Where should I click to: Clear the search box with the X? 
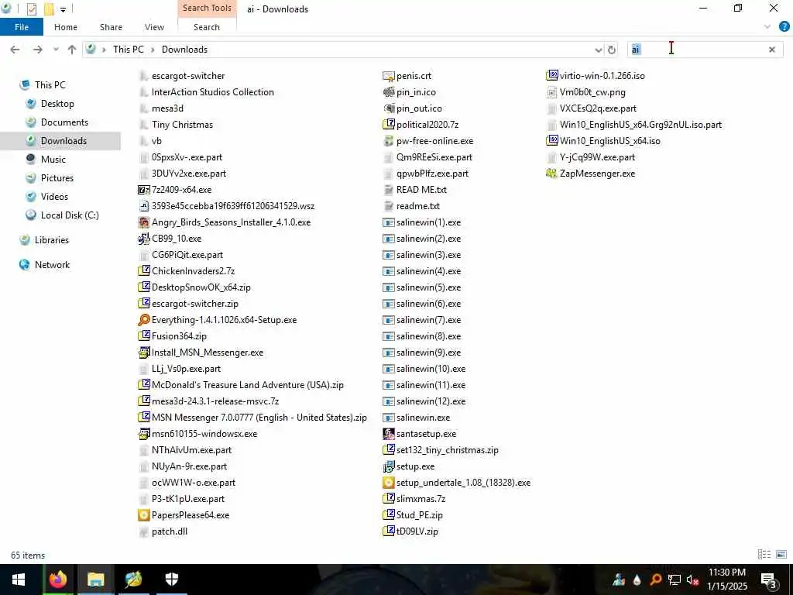[x=772, y=50]
